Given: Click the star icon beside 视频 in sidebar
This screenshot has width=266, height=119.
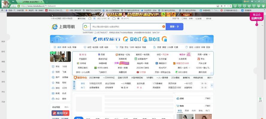Looking at the screenshot, I should [53, 72].
